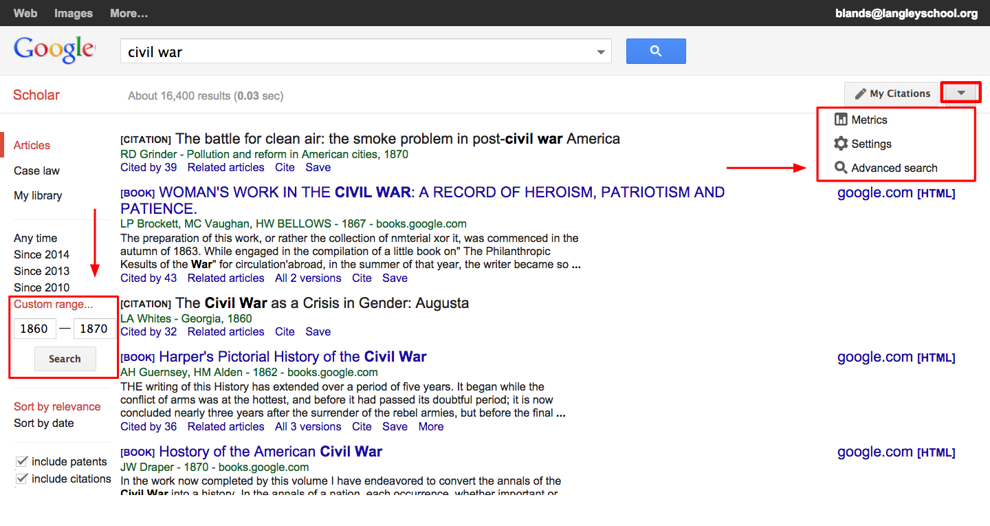This screenshot has width=990, height=526.
Task: Click the Scholar heading link
Action: point(36,95)
